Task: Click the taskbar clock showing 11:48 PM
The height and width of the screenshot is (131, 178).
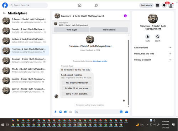Action: pyautogui.click(x=165, y=125)
